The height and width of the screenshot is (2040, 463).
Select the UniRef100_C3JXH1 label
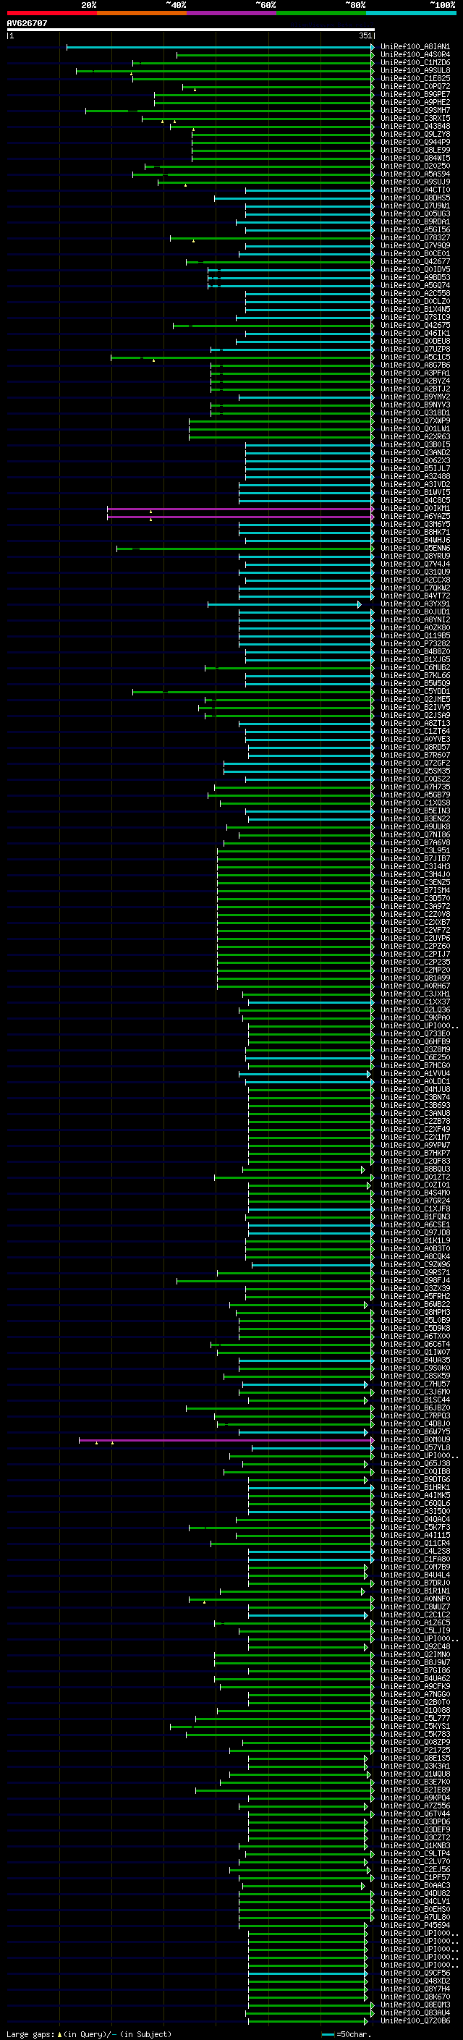(415, 993)
